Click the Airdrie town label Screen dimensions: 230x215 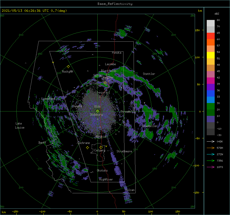pos(101,137)
